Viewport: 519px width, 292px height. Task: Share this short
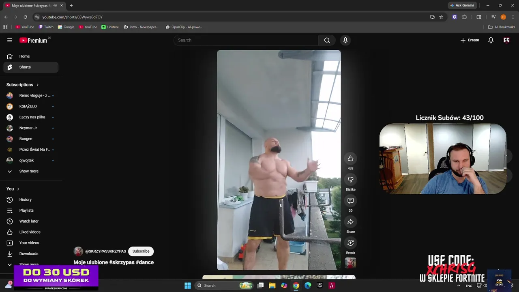[351, 222]
